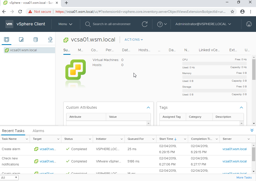Click the More Tasks link
The height and width of the screenshot is (181, 256).
[x=244, y=177]
